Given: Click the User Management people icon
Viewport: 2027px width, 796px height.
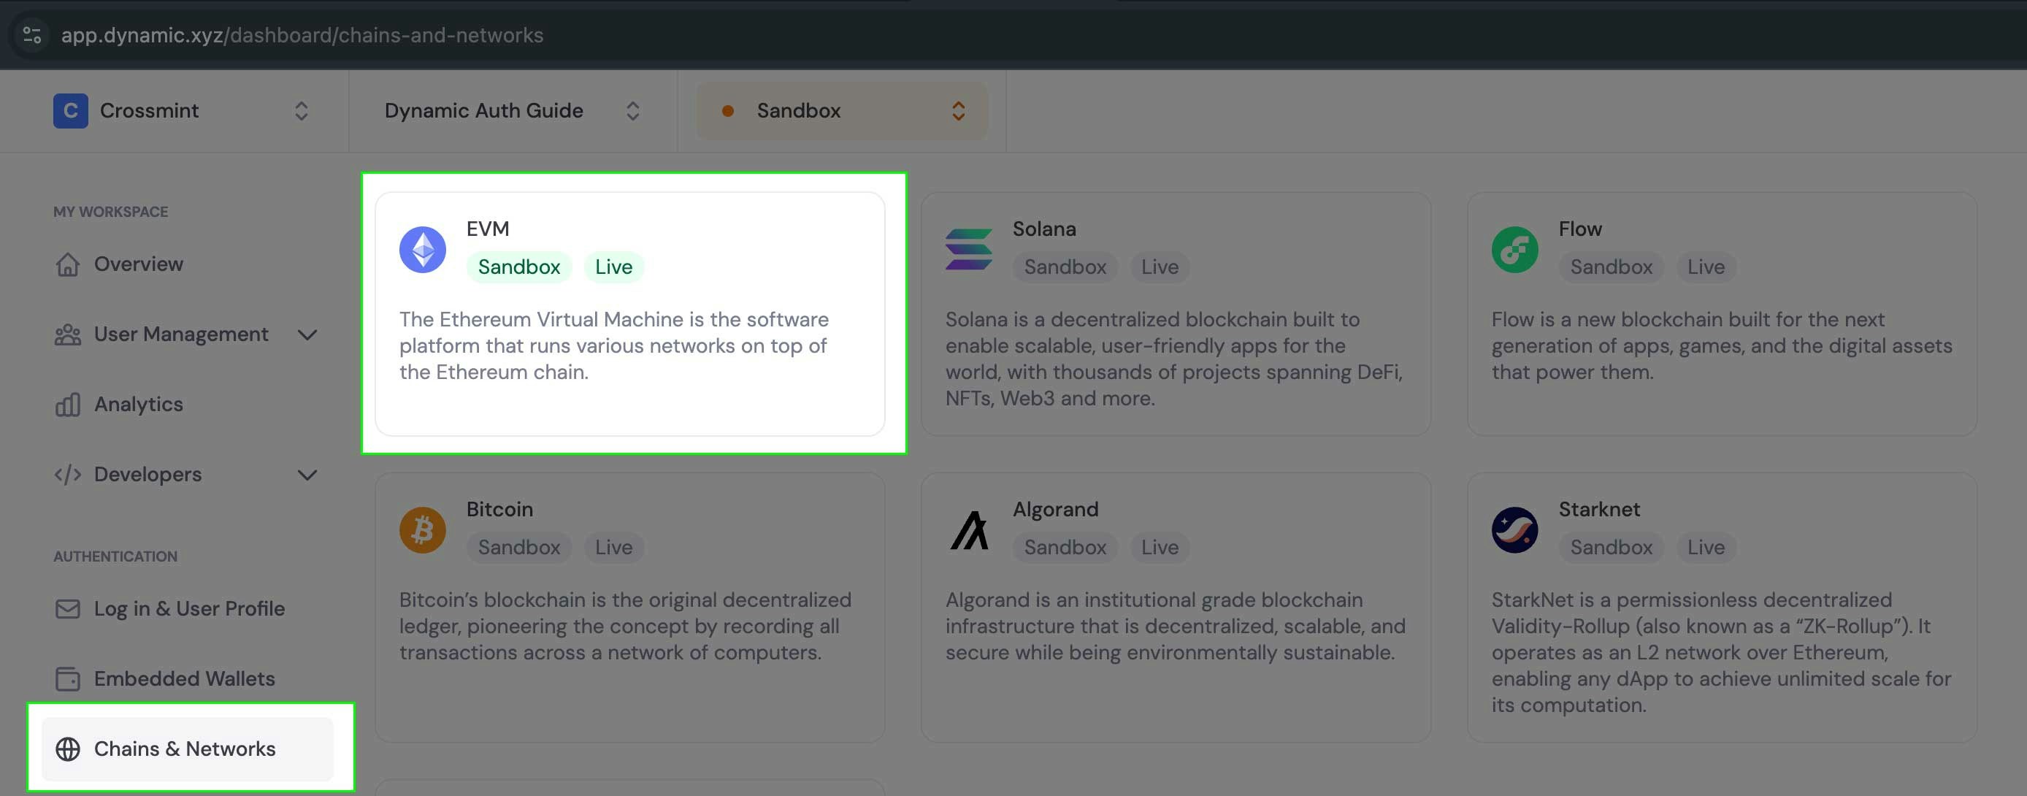Looking at the screenshot, I should pos(68,334).
